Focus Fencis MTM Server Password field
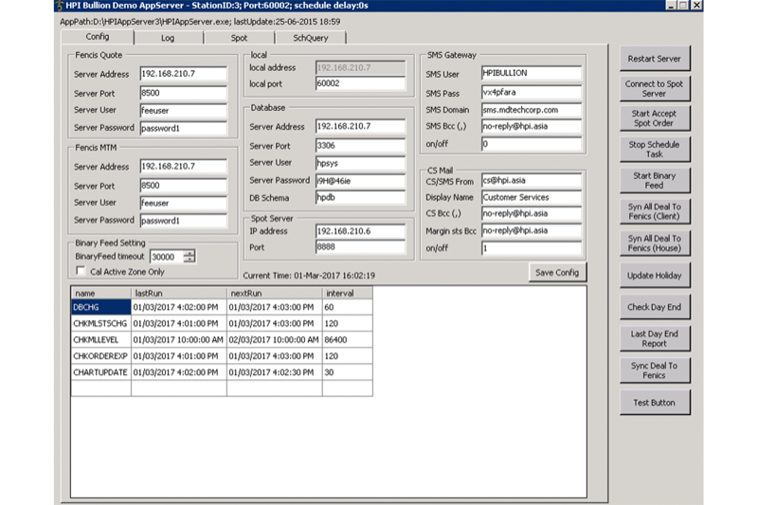Image resolution: width=758 pixels, height=505 pixels. [x=183, y=221]
